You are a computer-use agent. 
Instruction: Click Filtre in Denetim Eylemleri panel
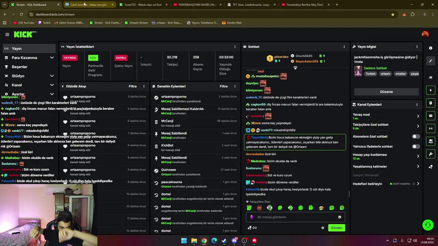[x=224, y=86]
